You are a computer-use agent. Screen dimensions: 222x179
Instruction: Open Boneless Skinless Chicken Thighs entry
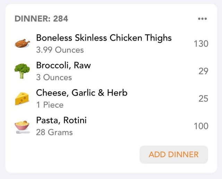coord(111,43)
